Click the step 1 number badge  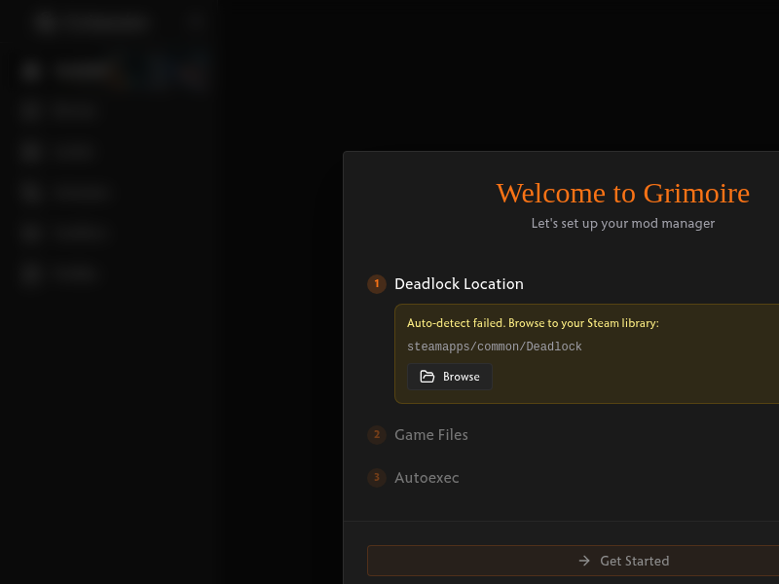pyautogui.click(x=377, y=284)
